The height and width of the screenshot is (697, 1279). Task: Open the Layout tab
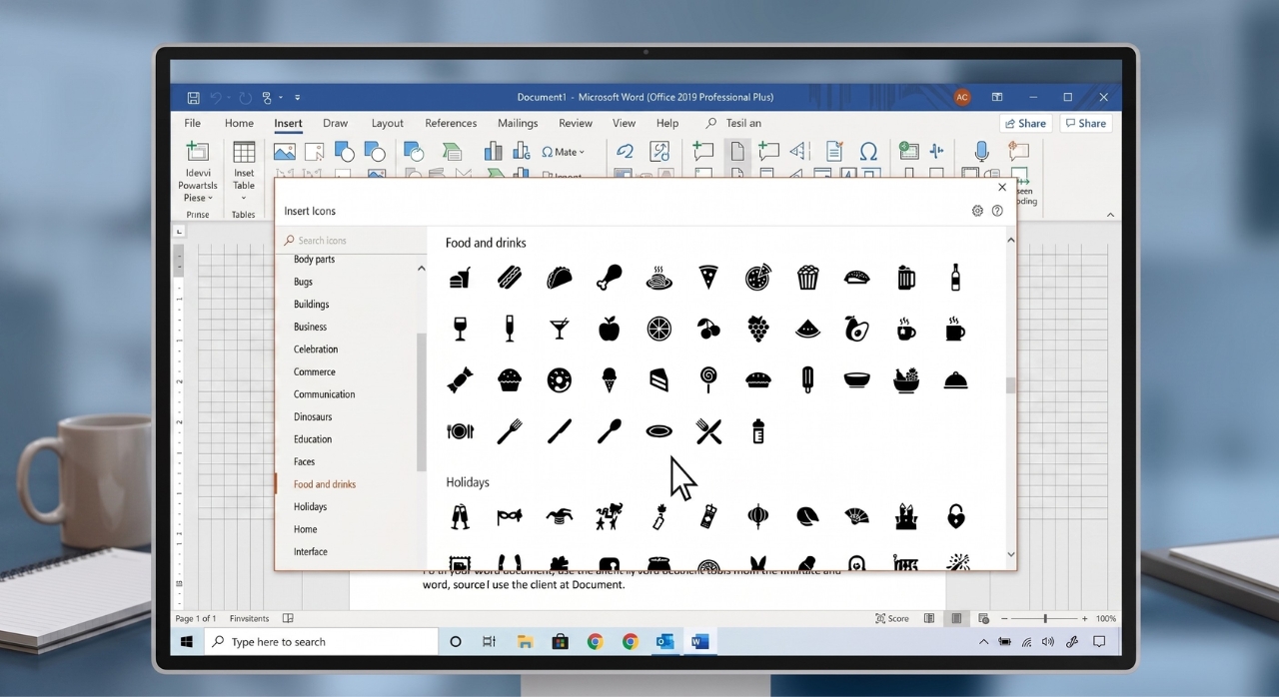(x=388, y=123)
